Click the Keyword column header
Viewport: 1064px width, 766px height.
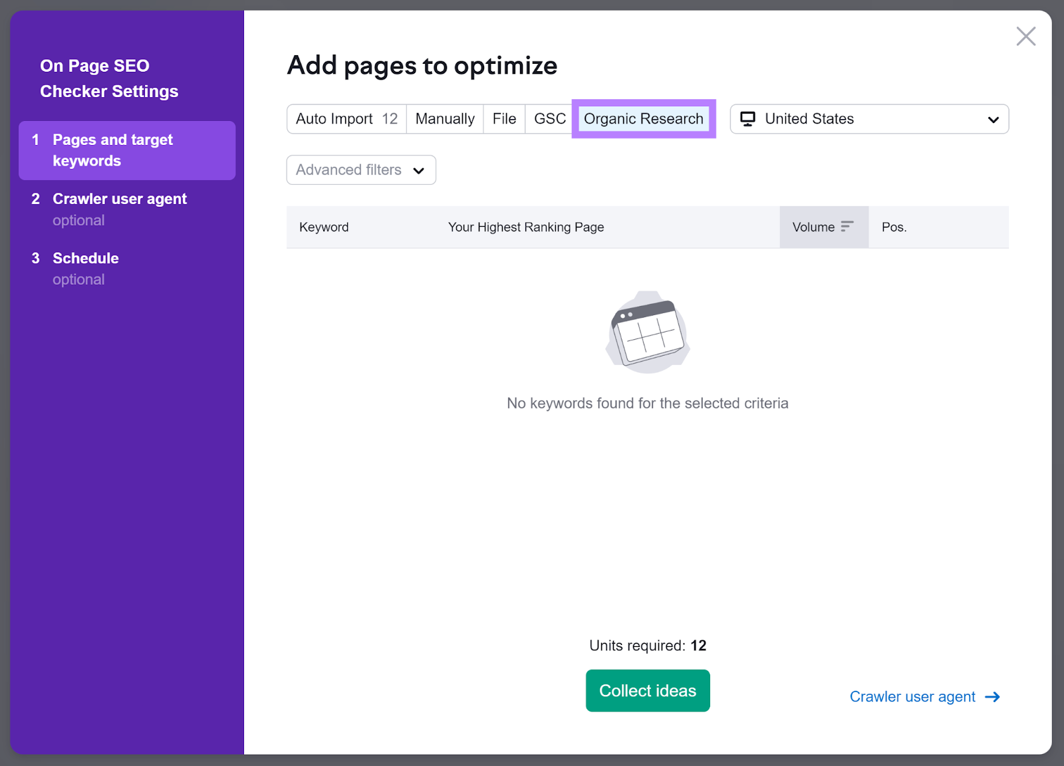[324, 227]
